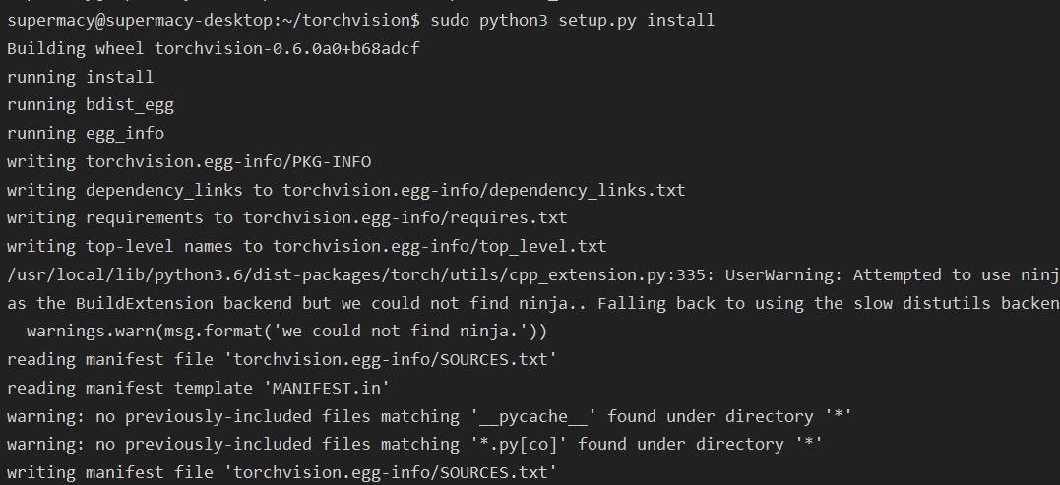Click the warnings.warn(msg.format(...)) code line
This screenshot has height=485, width=1060.
point(286,331)
